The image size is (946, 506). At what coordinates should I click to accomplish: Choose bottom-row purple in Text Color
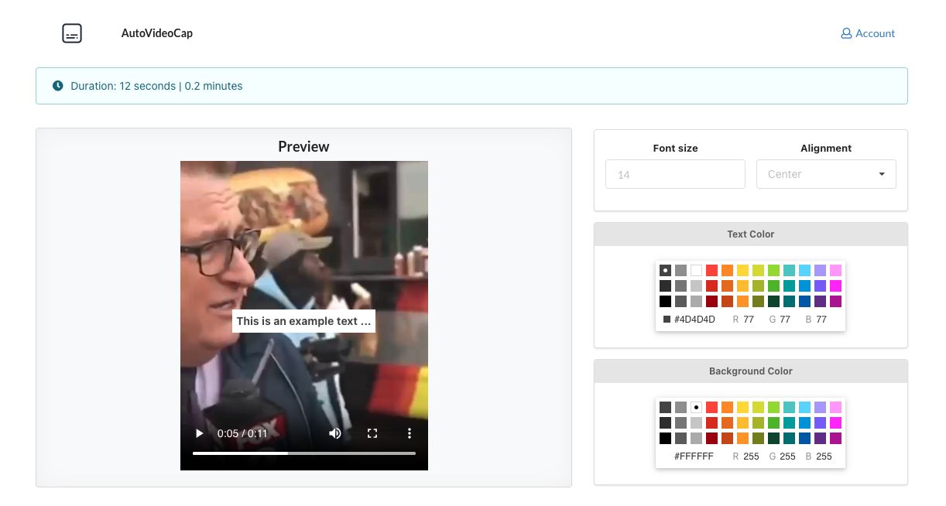click(820, 301)
